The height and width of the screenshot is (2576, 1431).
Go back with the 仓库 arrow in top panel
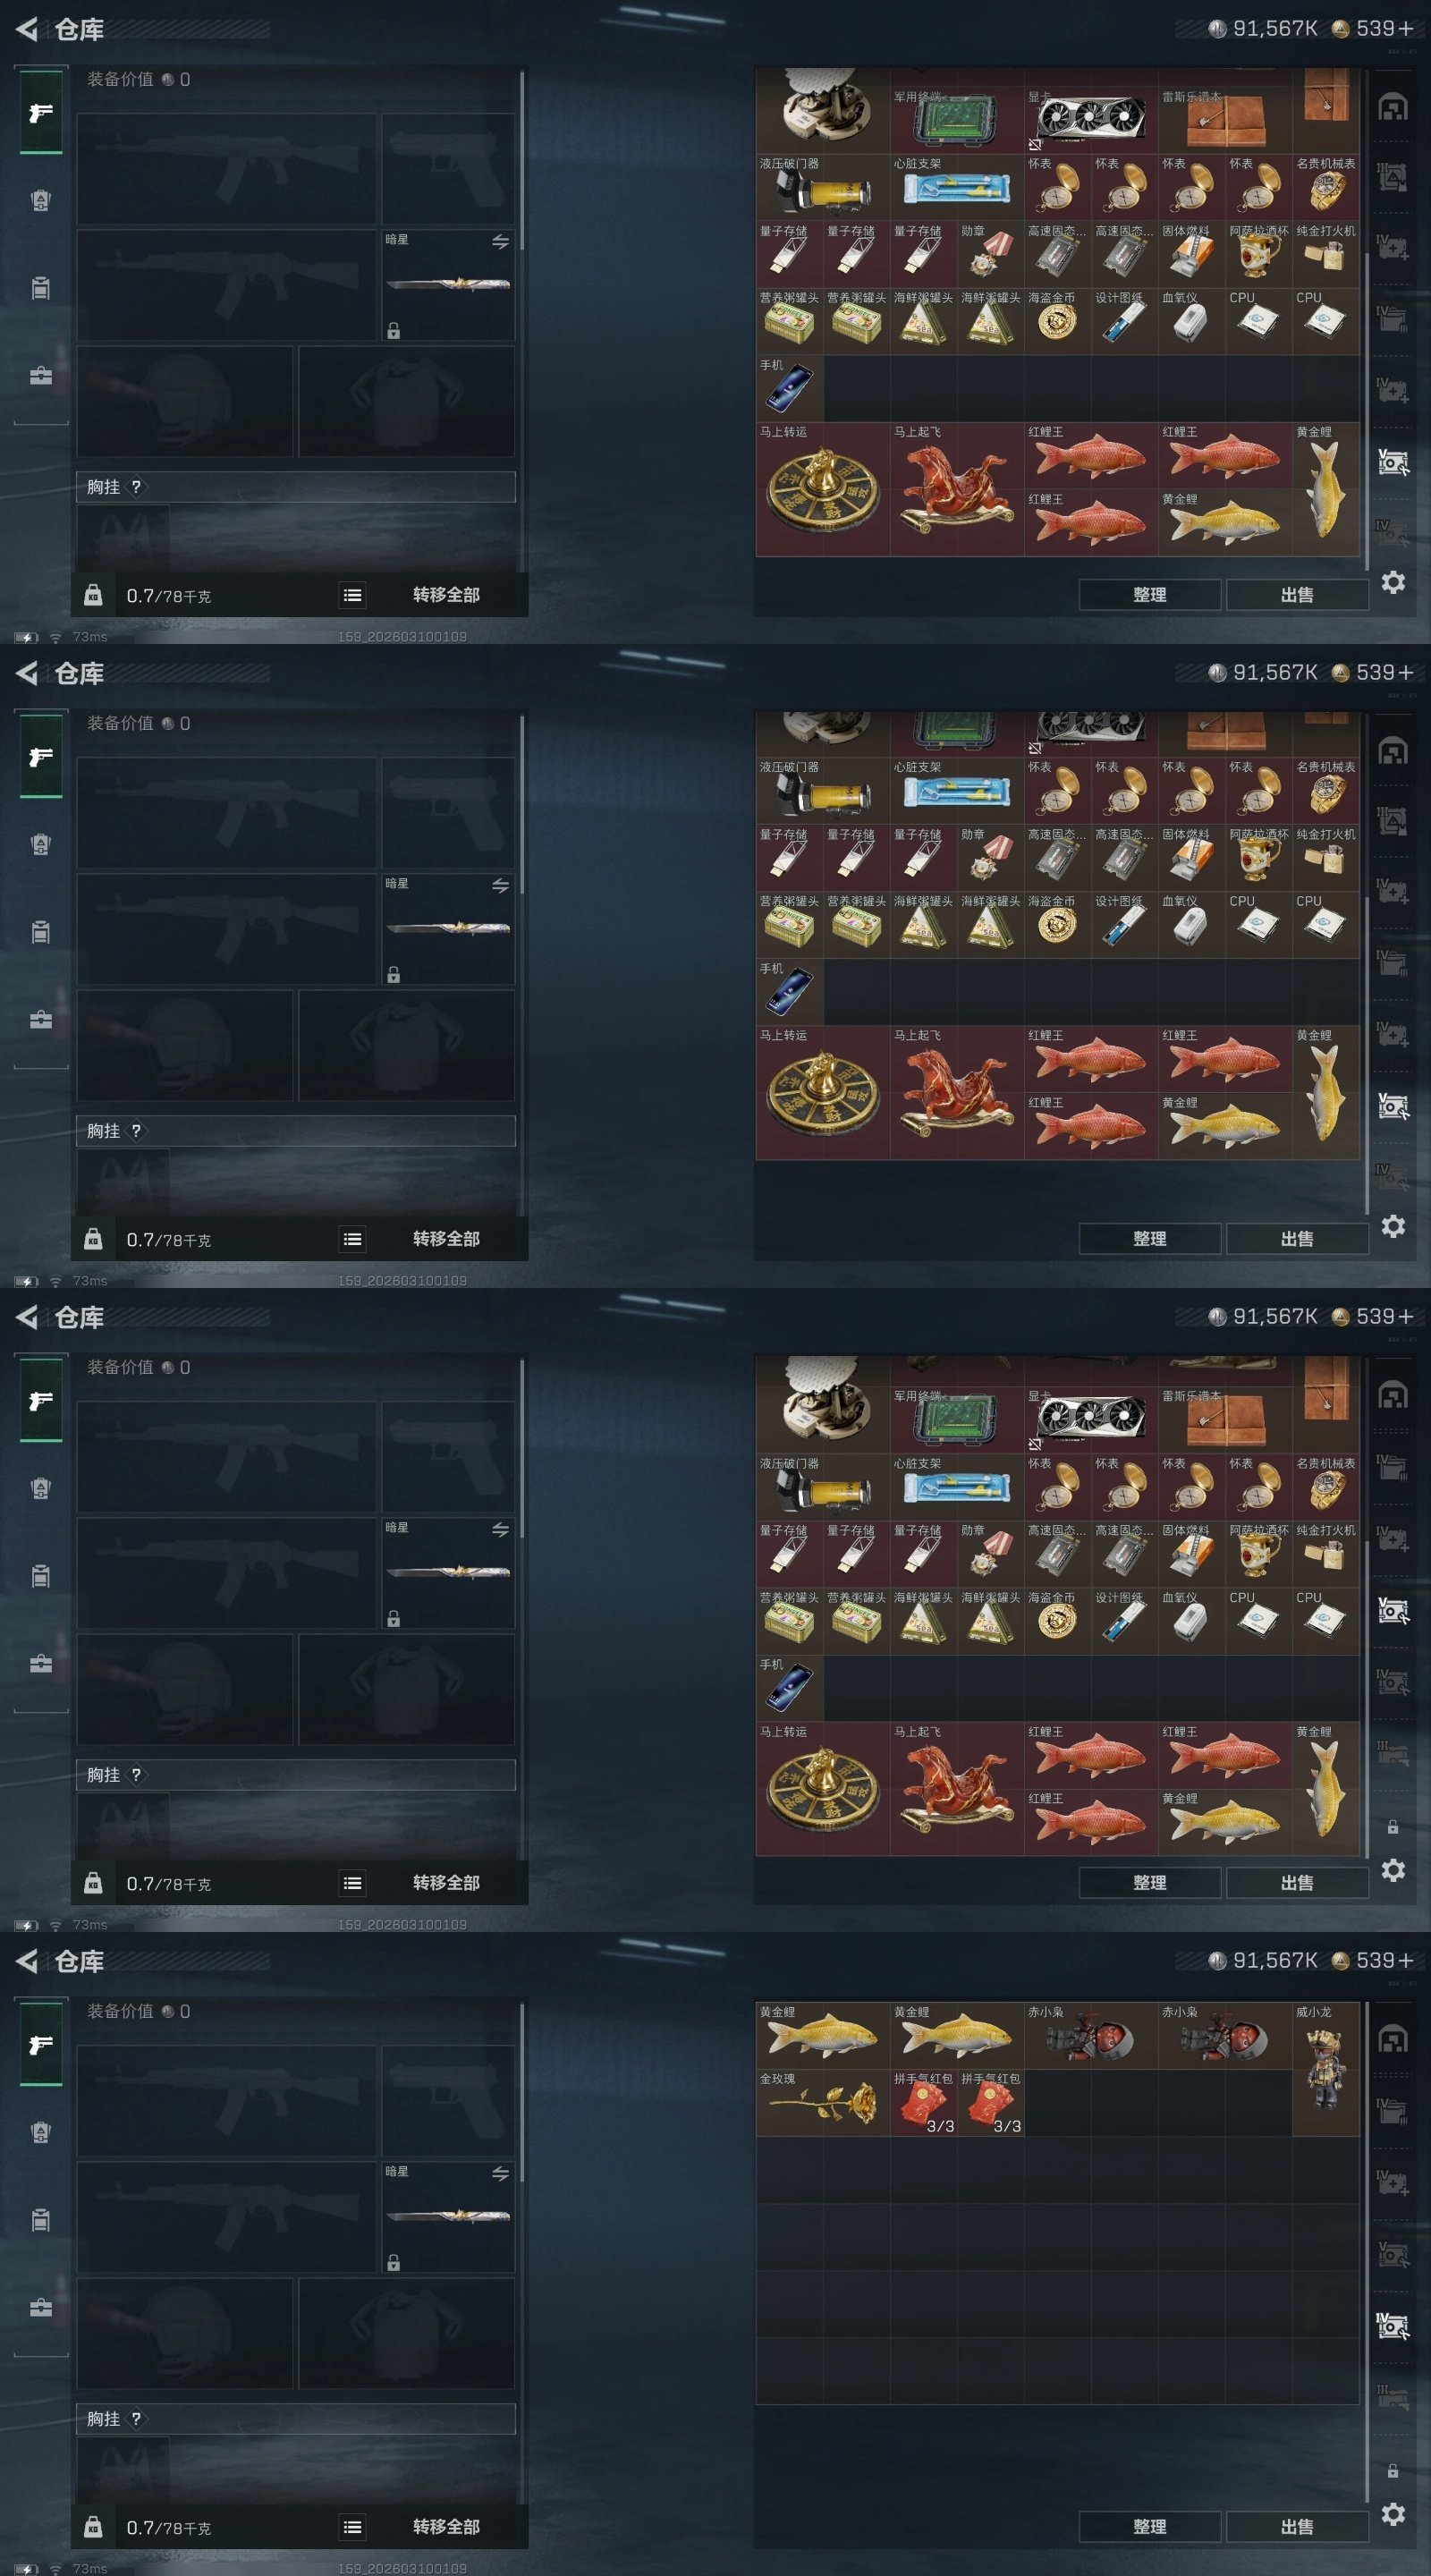click(x=27, y=29)
